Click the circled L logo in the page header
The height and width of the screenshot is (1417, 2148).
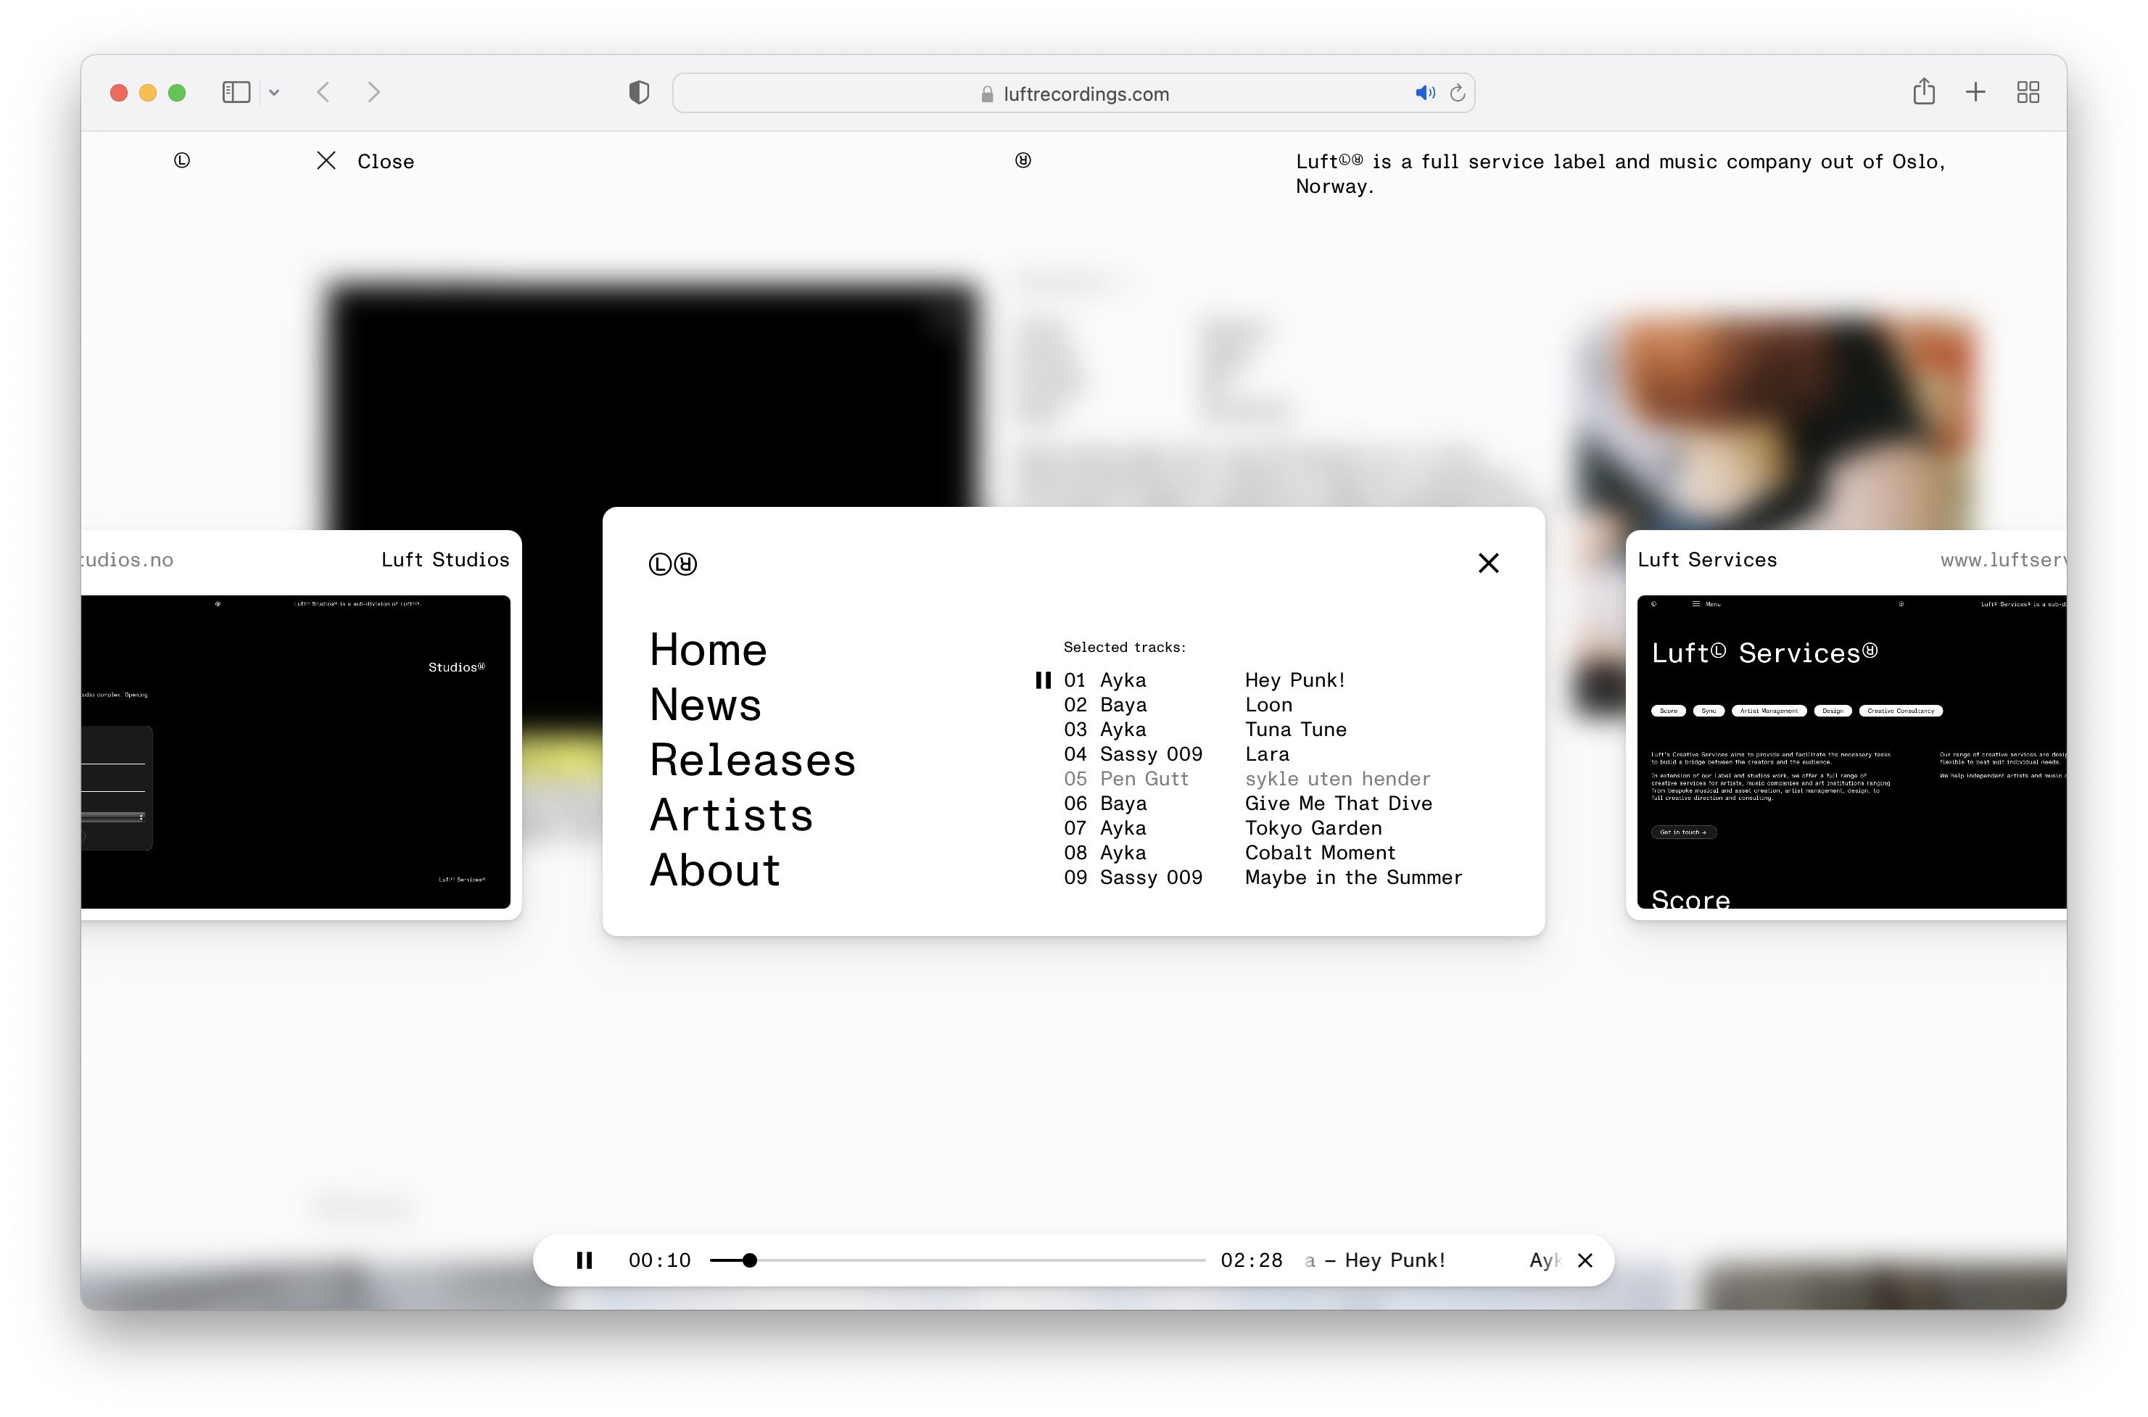coord(181,160)
